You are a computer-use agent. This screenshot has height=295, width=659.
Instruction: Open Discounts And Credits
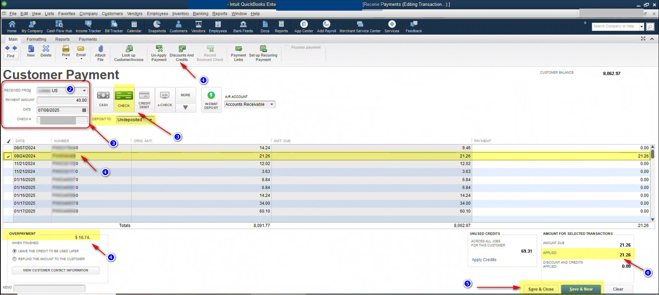point(182,53)
